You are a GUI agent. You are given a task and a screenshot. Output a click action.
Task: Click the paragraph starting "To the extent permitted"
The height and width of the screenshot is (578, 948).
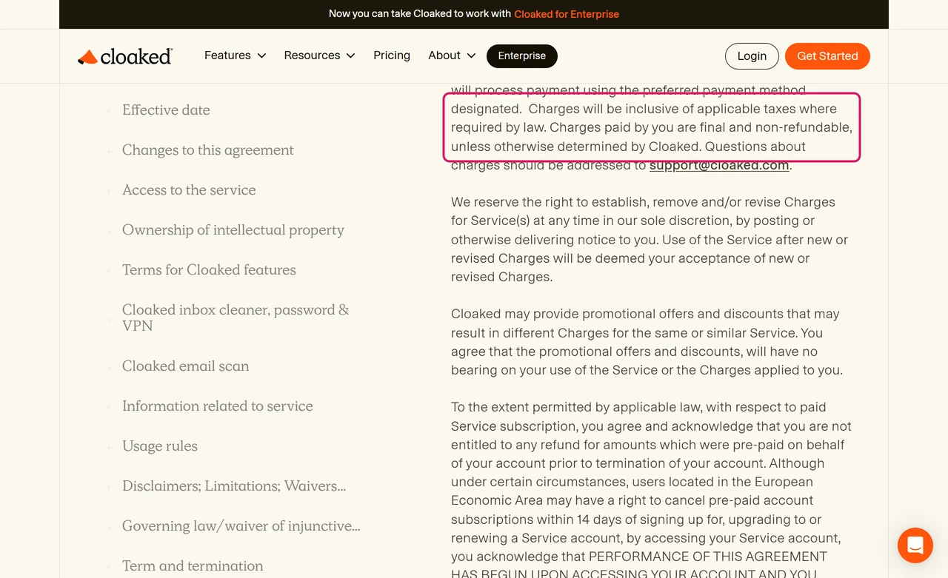[652, 488]
